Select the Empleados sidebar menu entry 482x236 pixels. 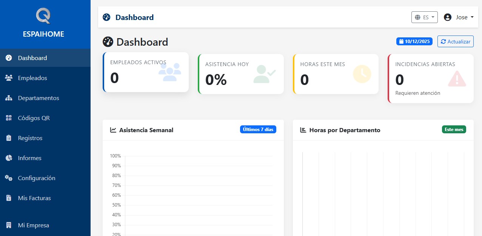click(32, 78)
